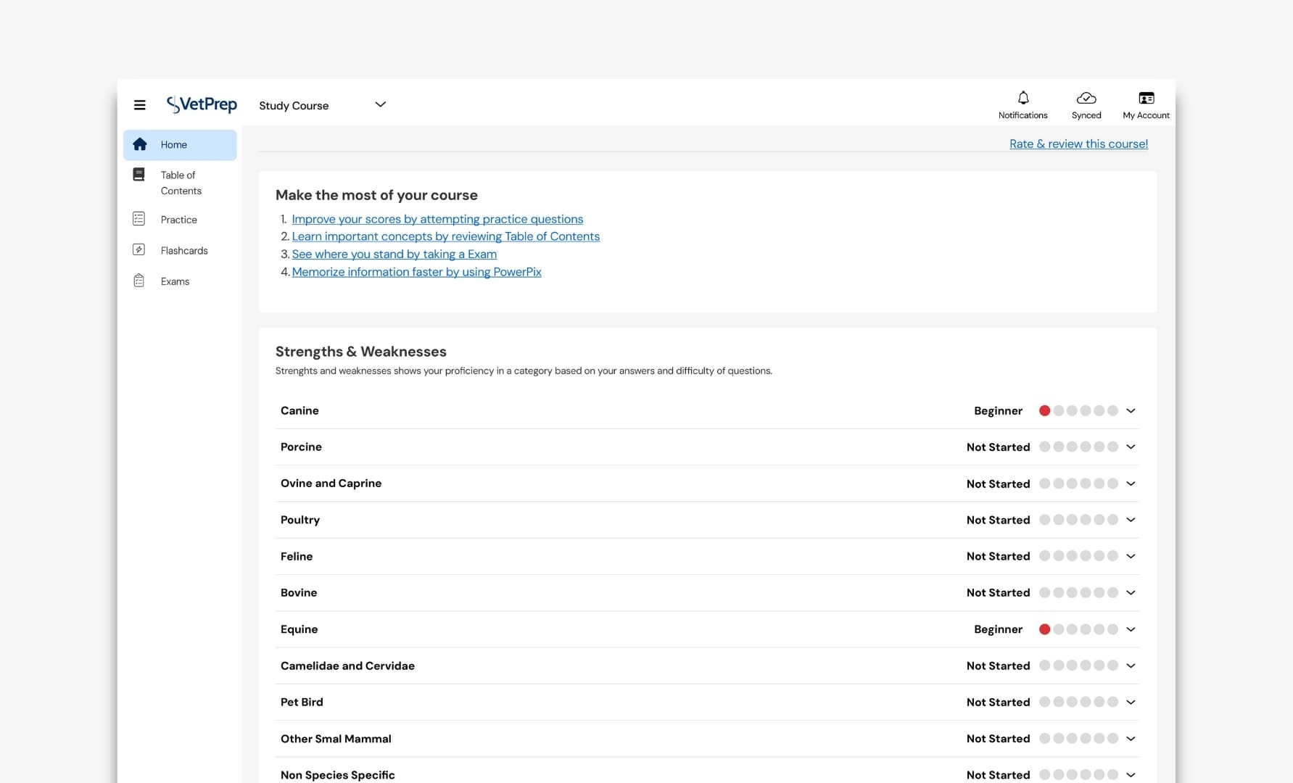Click the hamburger menu icon
The image size is (1293, 783).
[139, 105]
